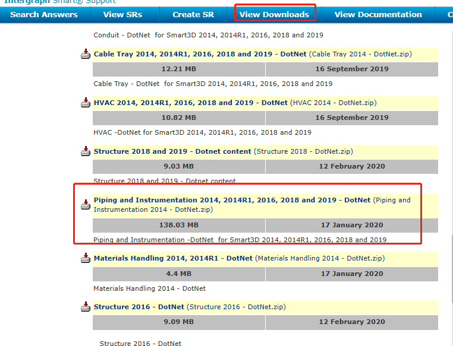This screenshot has width=453, height=346.
Task: Click Cable Tray - DotNet for Smart3D description
Action: [213, 84]
